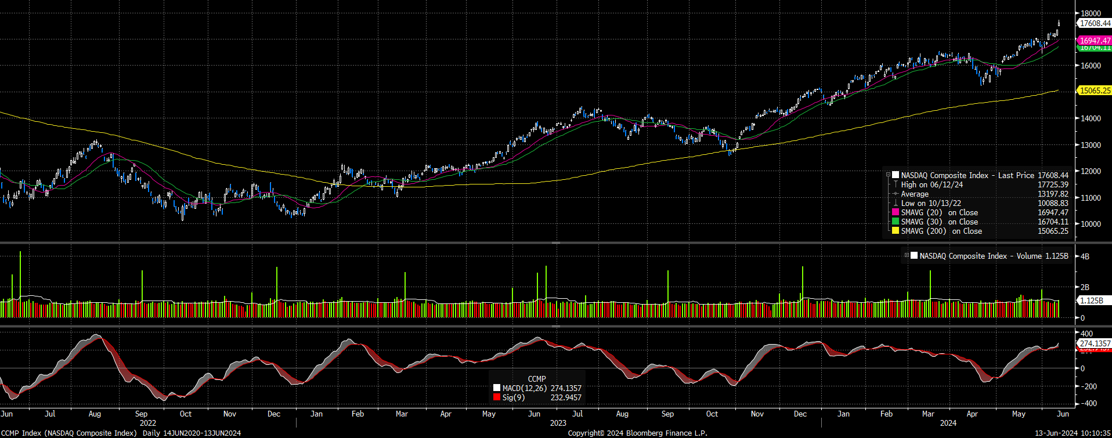Click the 'Daily 14JUN2020-13JUN2024' footer range
This screenshot has height=438, width=1112.
click(x=192, y=433)
